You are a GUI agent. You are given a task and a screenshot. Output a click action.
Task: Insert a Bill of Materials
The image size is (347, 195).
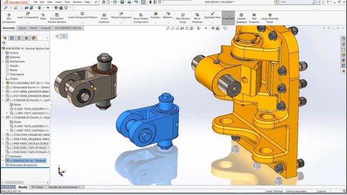197,18
